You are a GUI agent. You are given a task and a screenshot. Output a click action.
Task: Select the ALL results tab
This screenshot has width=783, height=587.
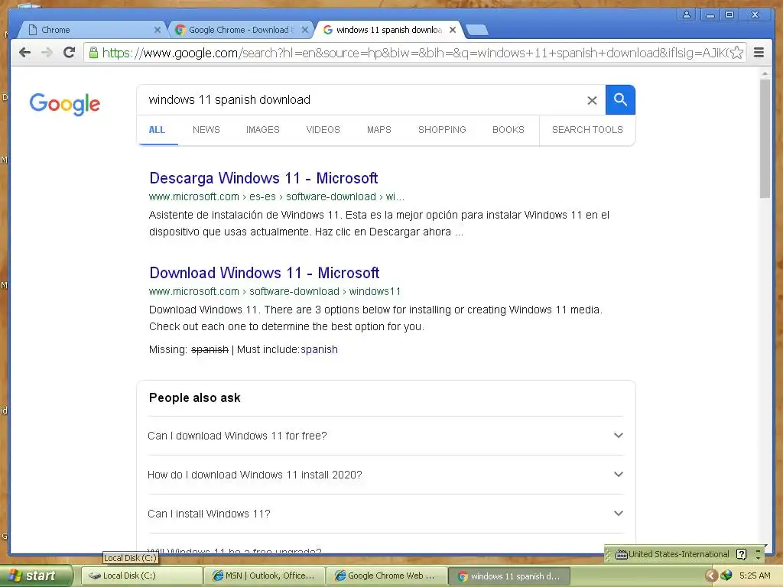[x=157, y=130]
